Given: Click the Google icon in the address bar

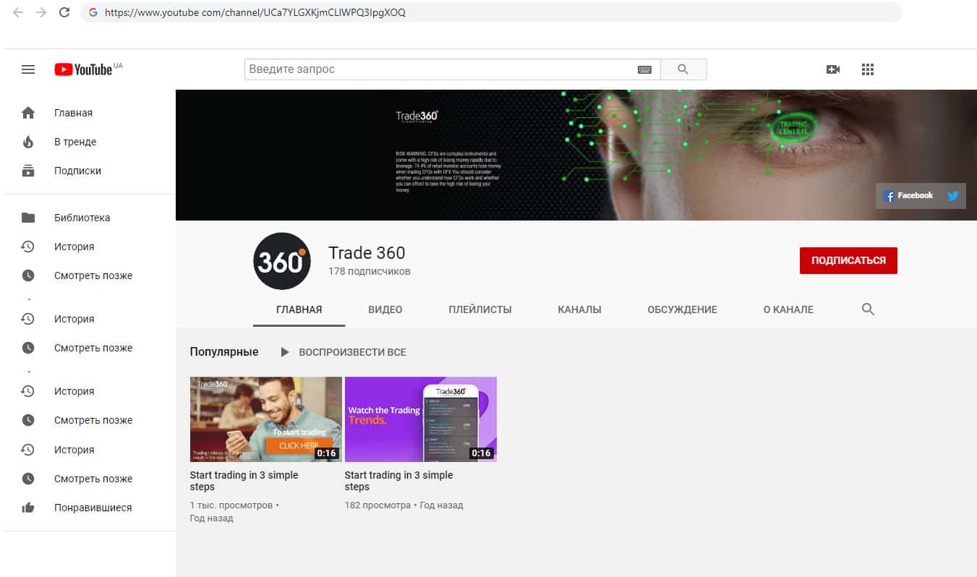Looking at the screenshot, I should click(x=93, y=12).
